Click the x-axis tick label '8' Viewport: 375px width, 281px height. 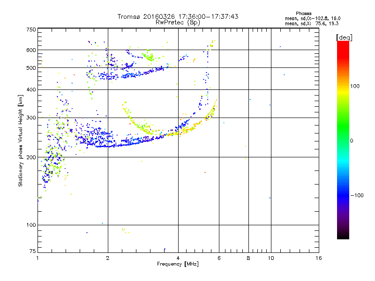tap(248, 258)
